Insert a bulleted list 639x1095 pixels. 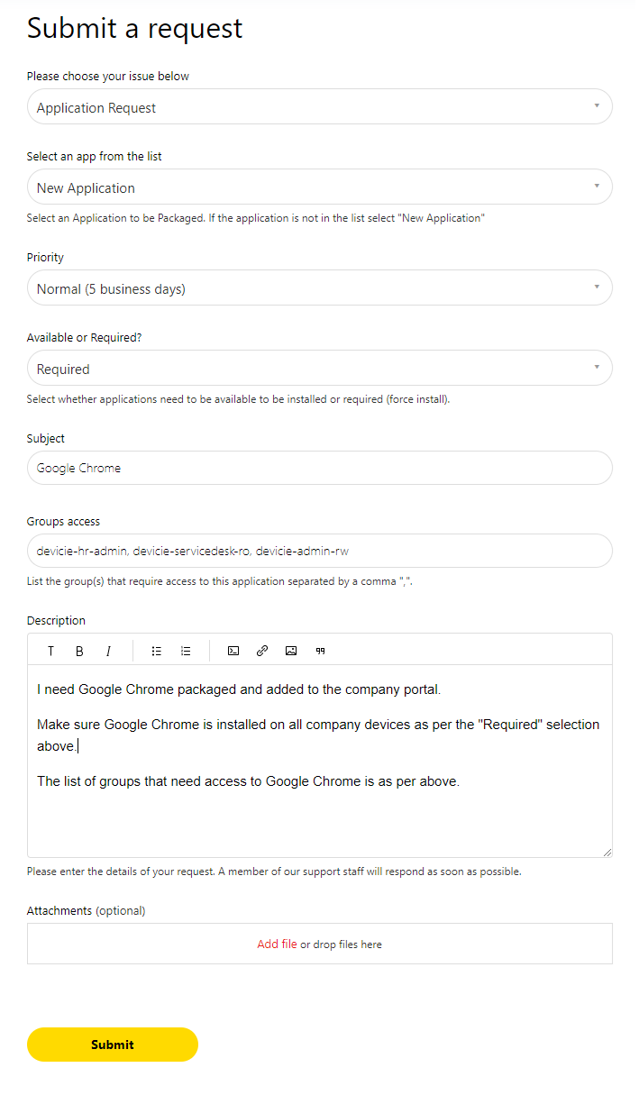(157, 651)
